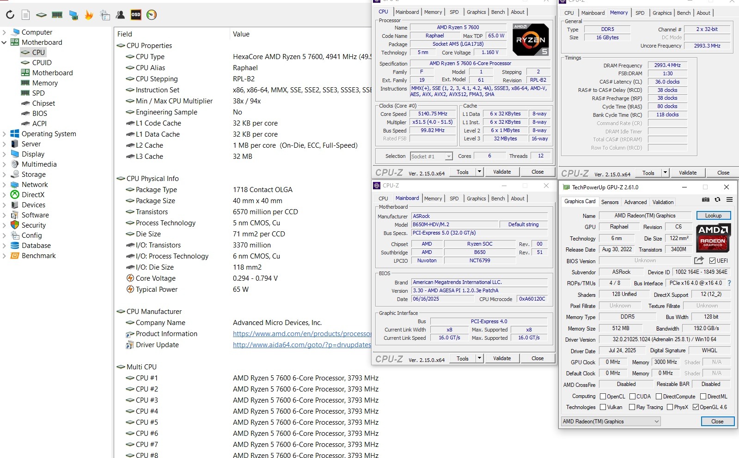Open the Report document icon in toolbar
The width and height of the screenshot is (739, 458).
point(26,15)
